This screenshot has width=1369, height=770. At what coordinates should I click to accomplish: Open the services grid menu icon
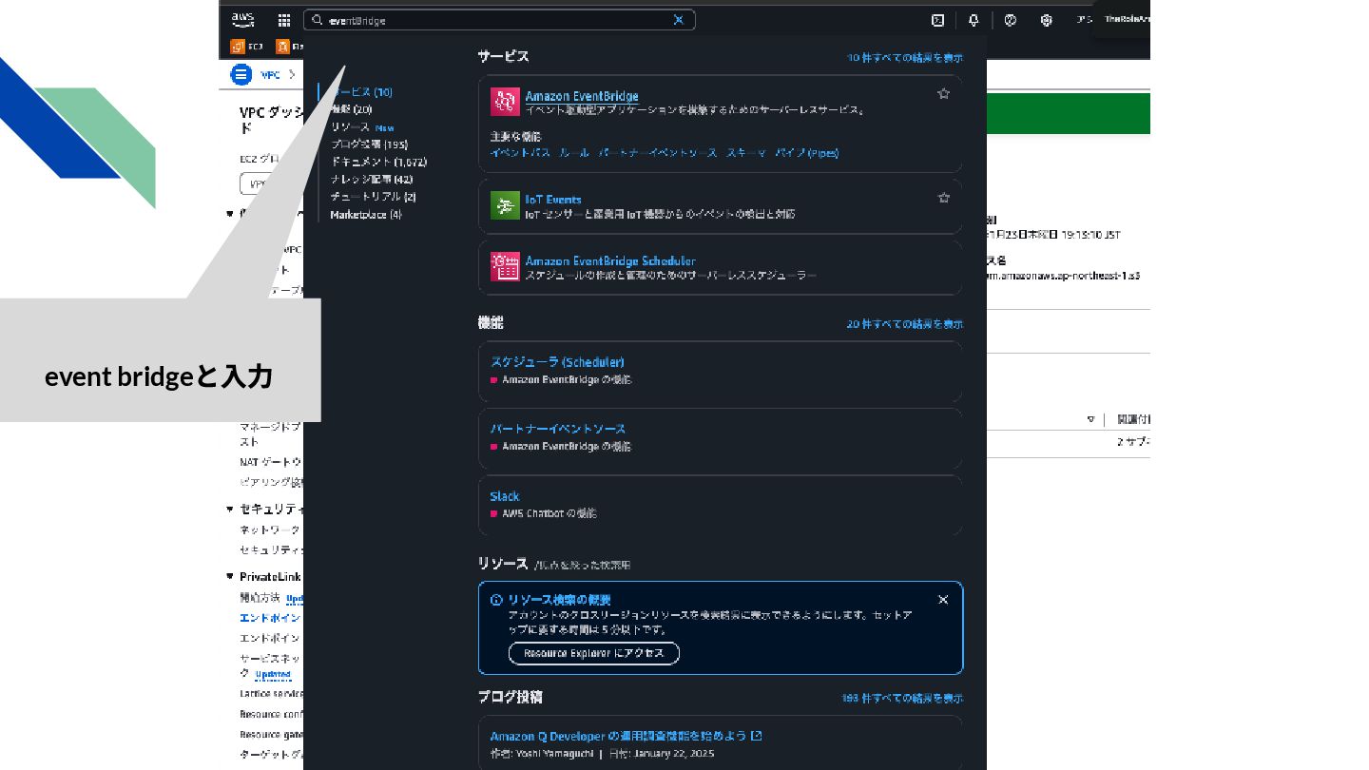click(x=284, y=20)
